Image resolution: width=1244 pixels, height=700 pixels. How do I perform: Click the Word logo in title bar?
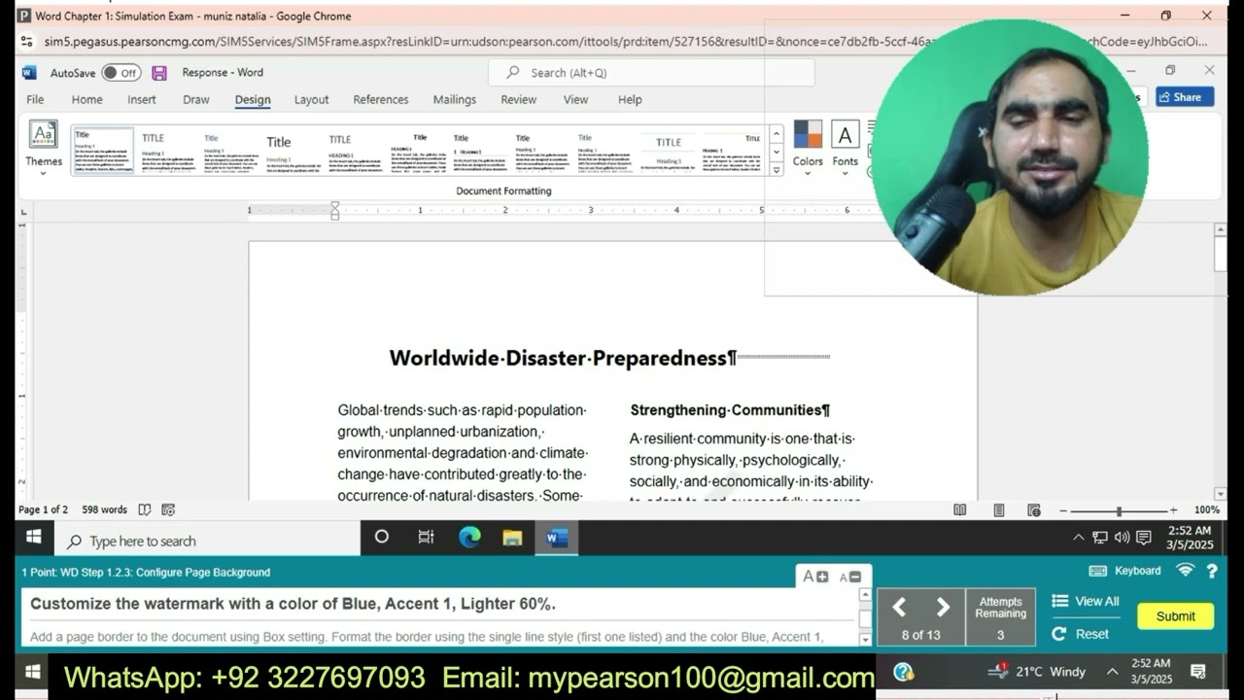(29, 73)
